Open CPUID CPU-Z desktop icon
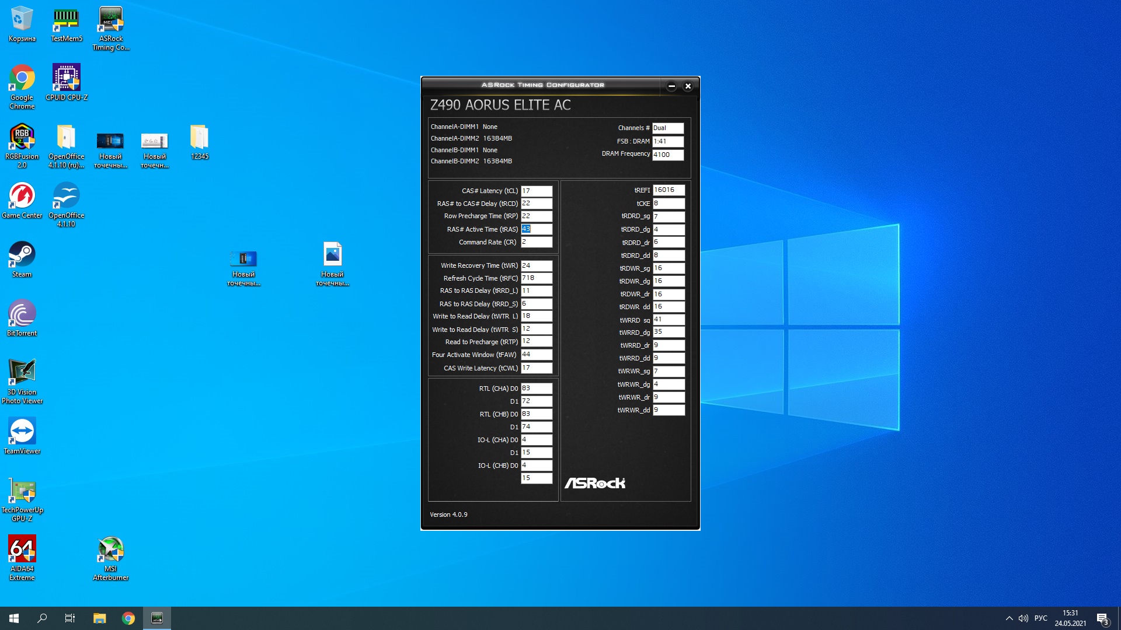The width and height of the screenshot is (1121, 630). (x=66, y=82)
